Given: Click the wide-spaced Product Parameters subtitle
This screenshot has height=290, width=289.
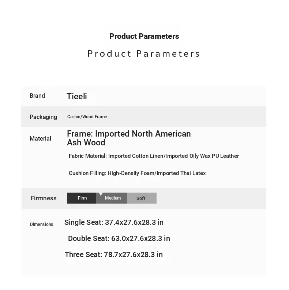Looking at the screenshot, I should 144,53.
